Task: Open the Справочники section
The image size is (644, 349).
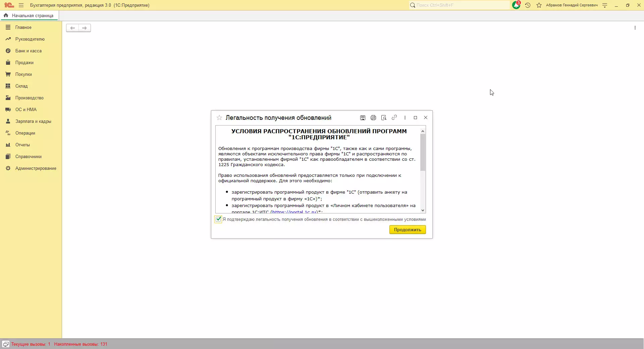Action: click(x=31, y=156)
